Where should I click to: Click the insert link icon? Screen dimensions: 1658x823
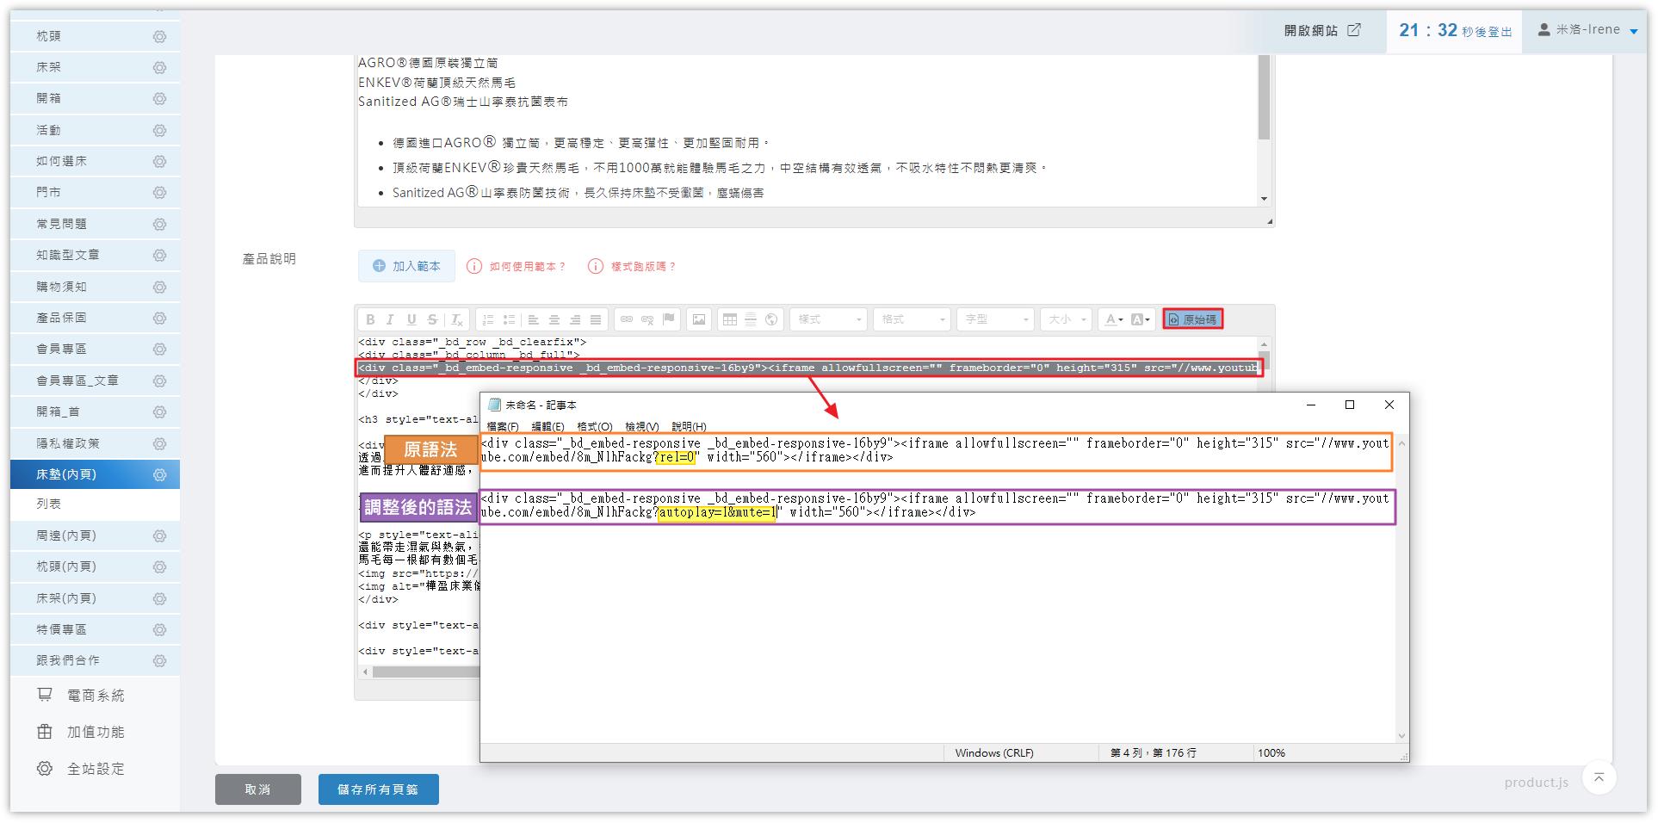coord(627,319)
